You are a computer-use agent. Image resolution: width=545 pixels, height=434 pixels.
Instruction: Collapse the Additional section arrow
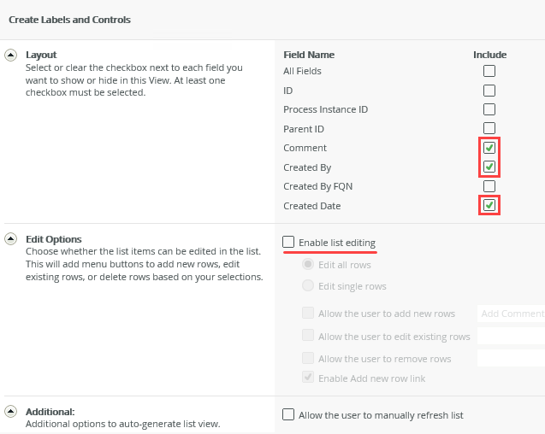click(11, 411)
